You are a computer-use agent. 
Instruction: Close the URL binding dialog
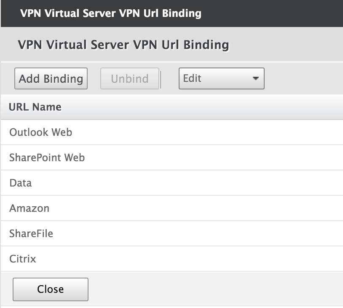[51, 289]
